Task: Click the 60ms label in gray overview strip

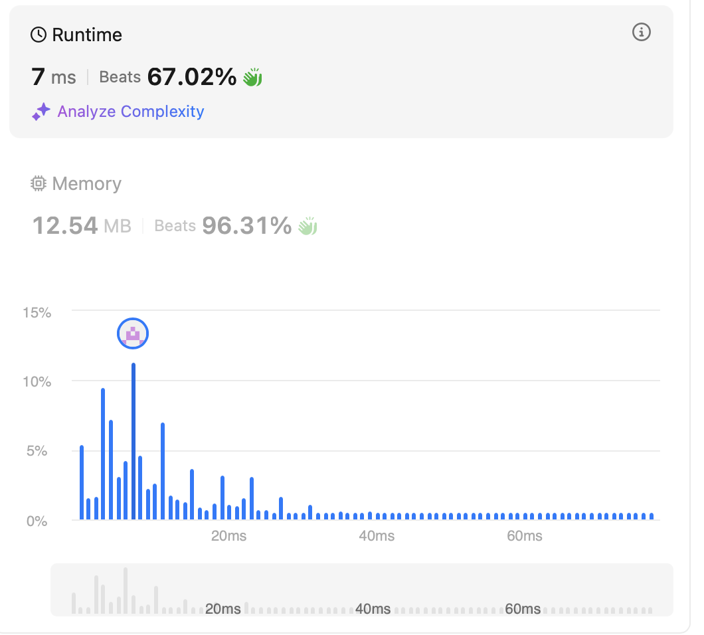Action: pyautogui.click(x=522, y=609)
